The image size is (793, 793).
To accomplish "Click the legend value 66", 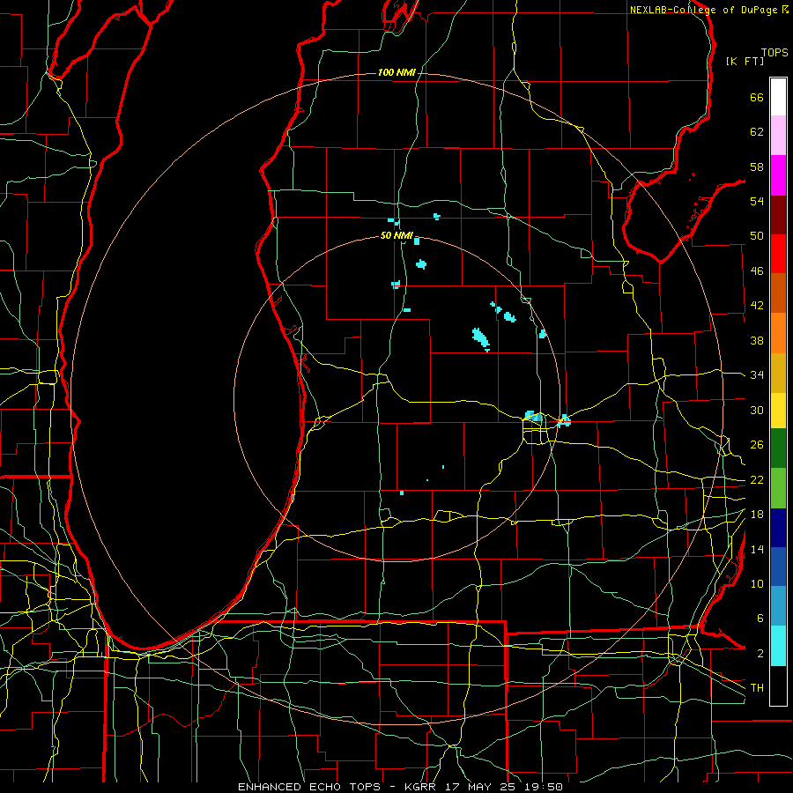I will (x=757, y=97).
